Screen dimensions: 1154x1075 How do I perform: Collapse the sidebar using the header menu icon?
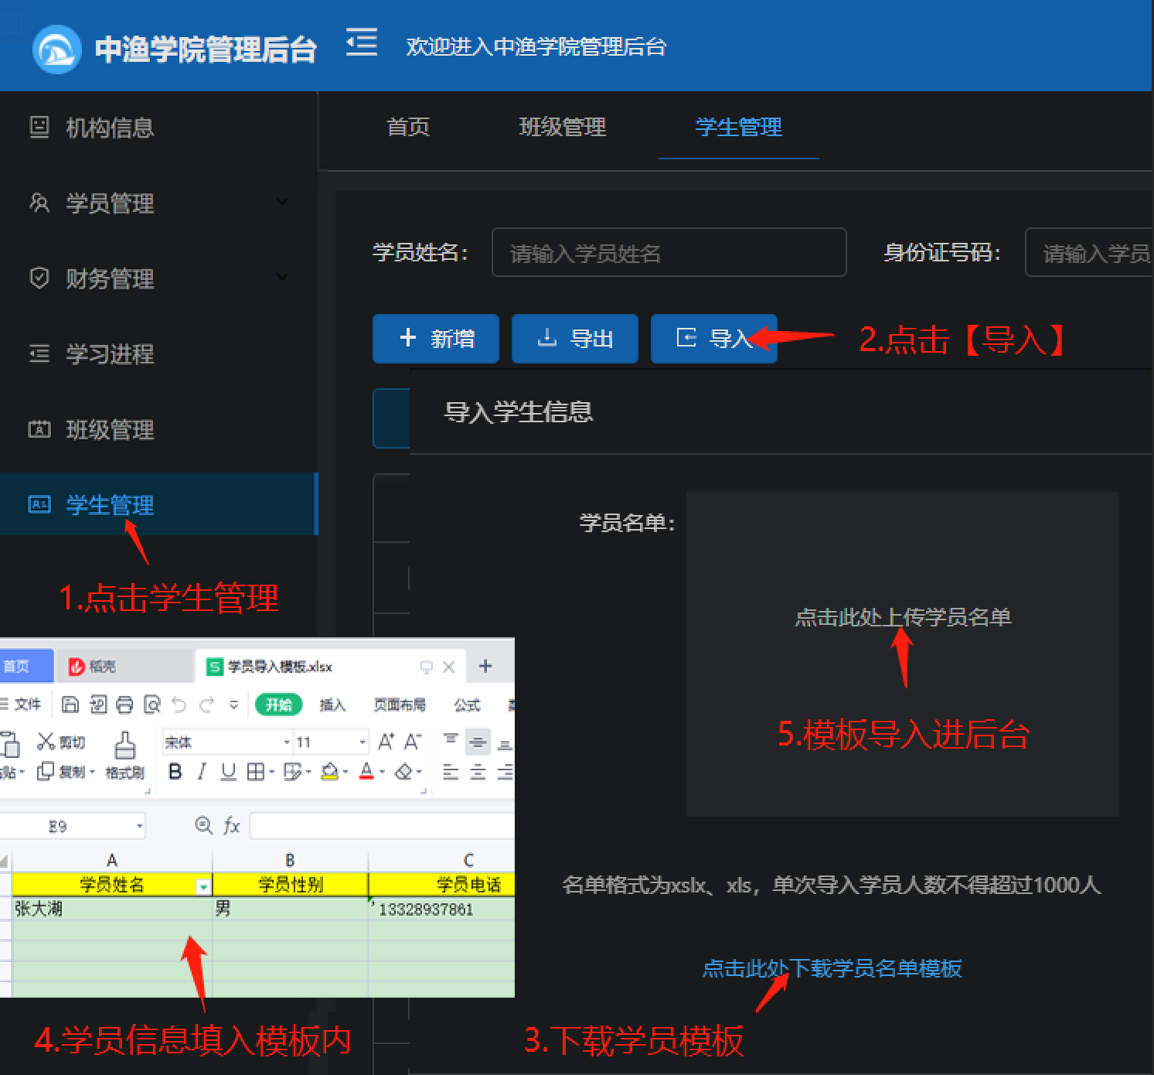(361, 42)
